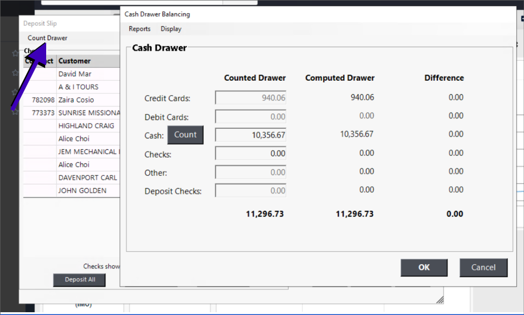The image size is (524, 315).
Task: Open the Reports menu
Action: tap(139, 29)
